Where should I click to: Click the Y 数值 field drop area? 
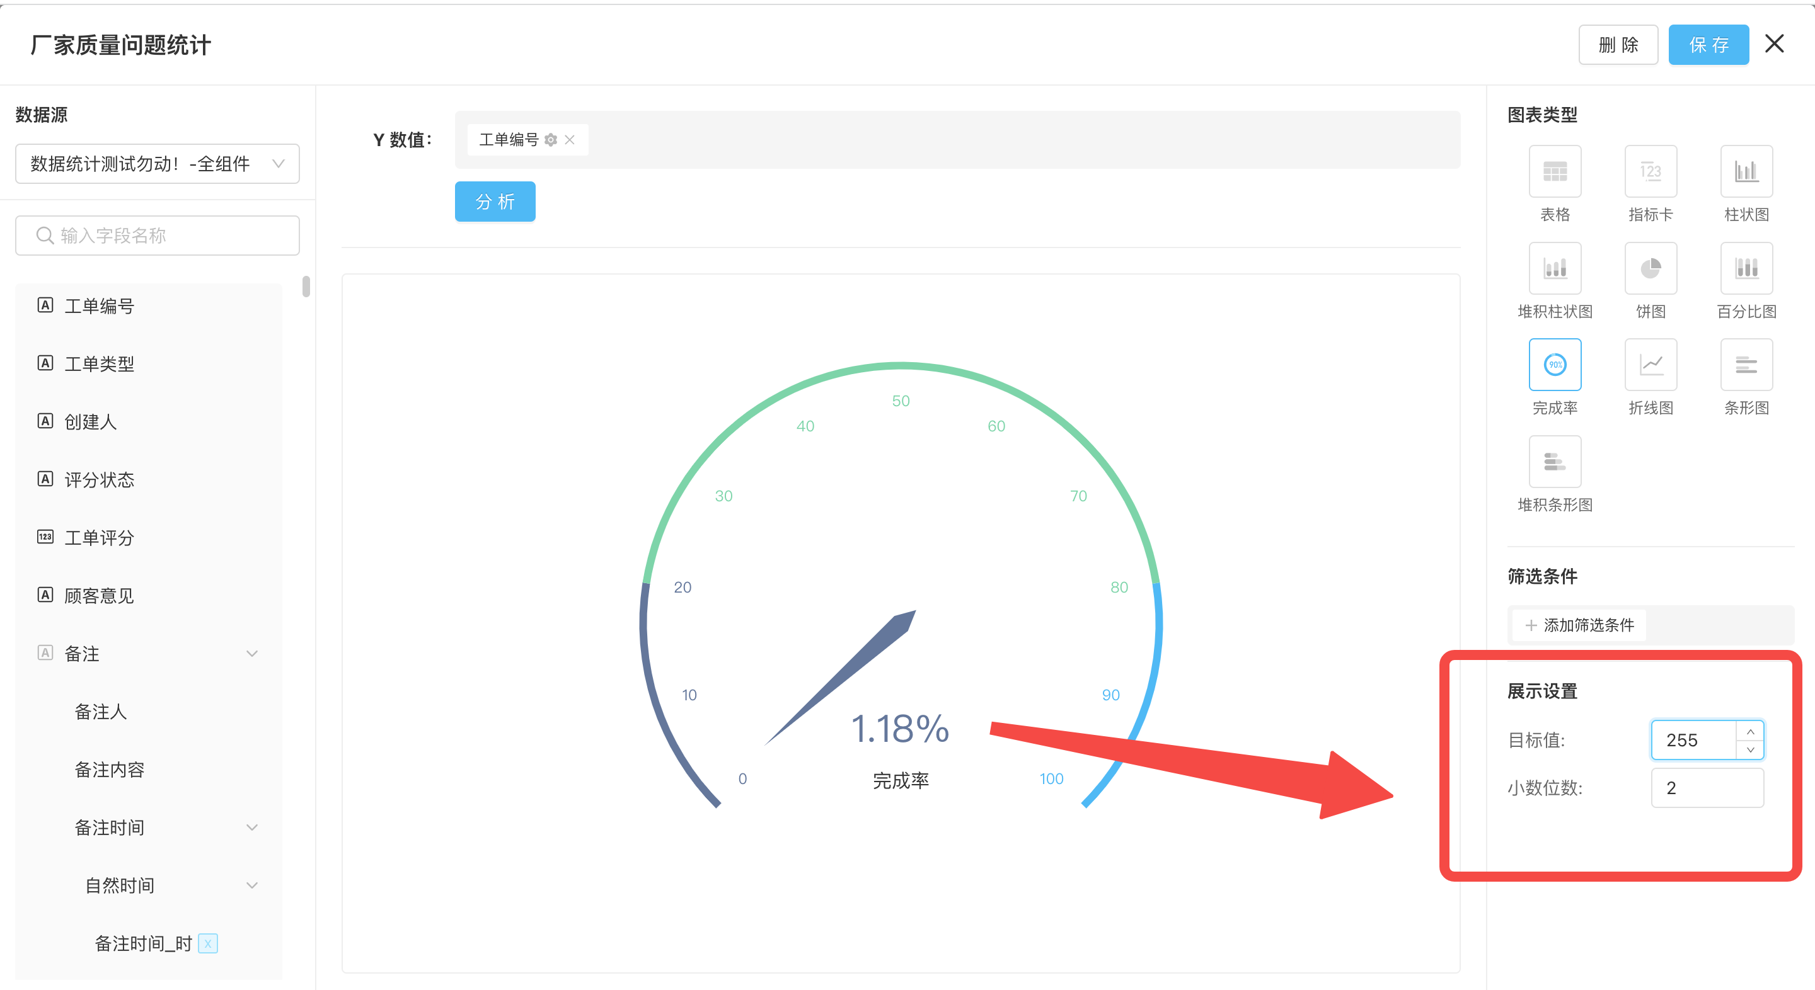coord(957,139)
